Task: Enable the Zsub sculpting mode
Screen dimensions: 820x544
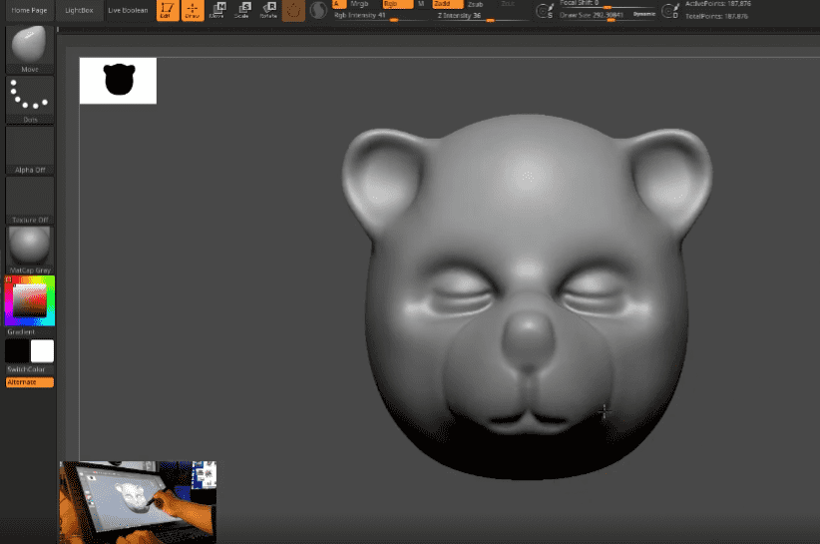Action: [476, 4]
